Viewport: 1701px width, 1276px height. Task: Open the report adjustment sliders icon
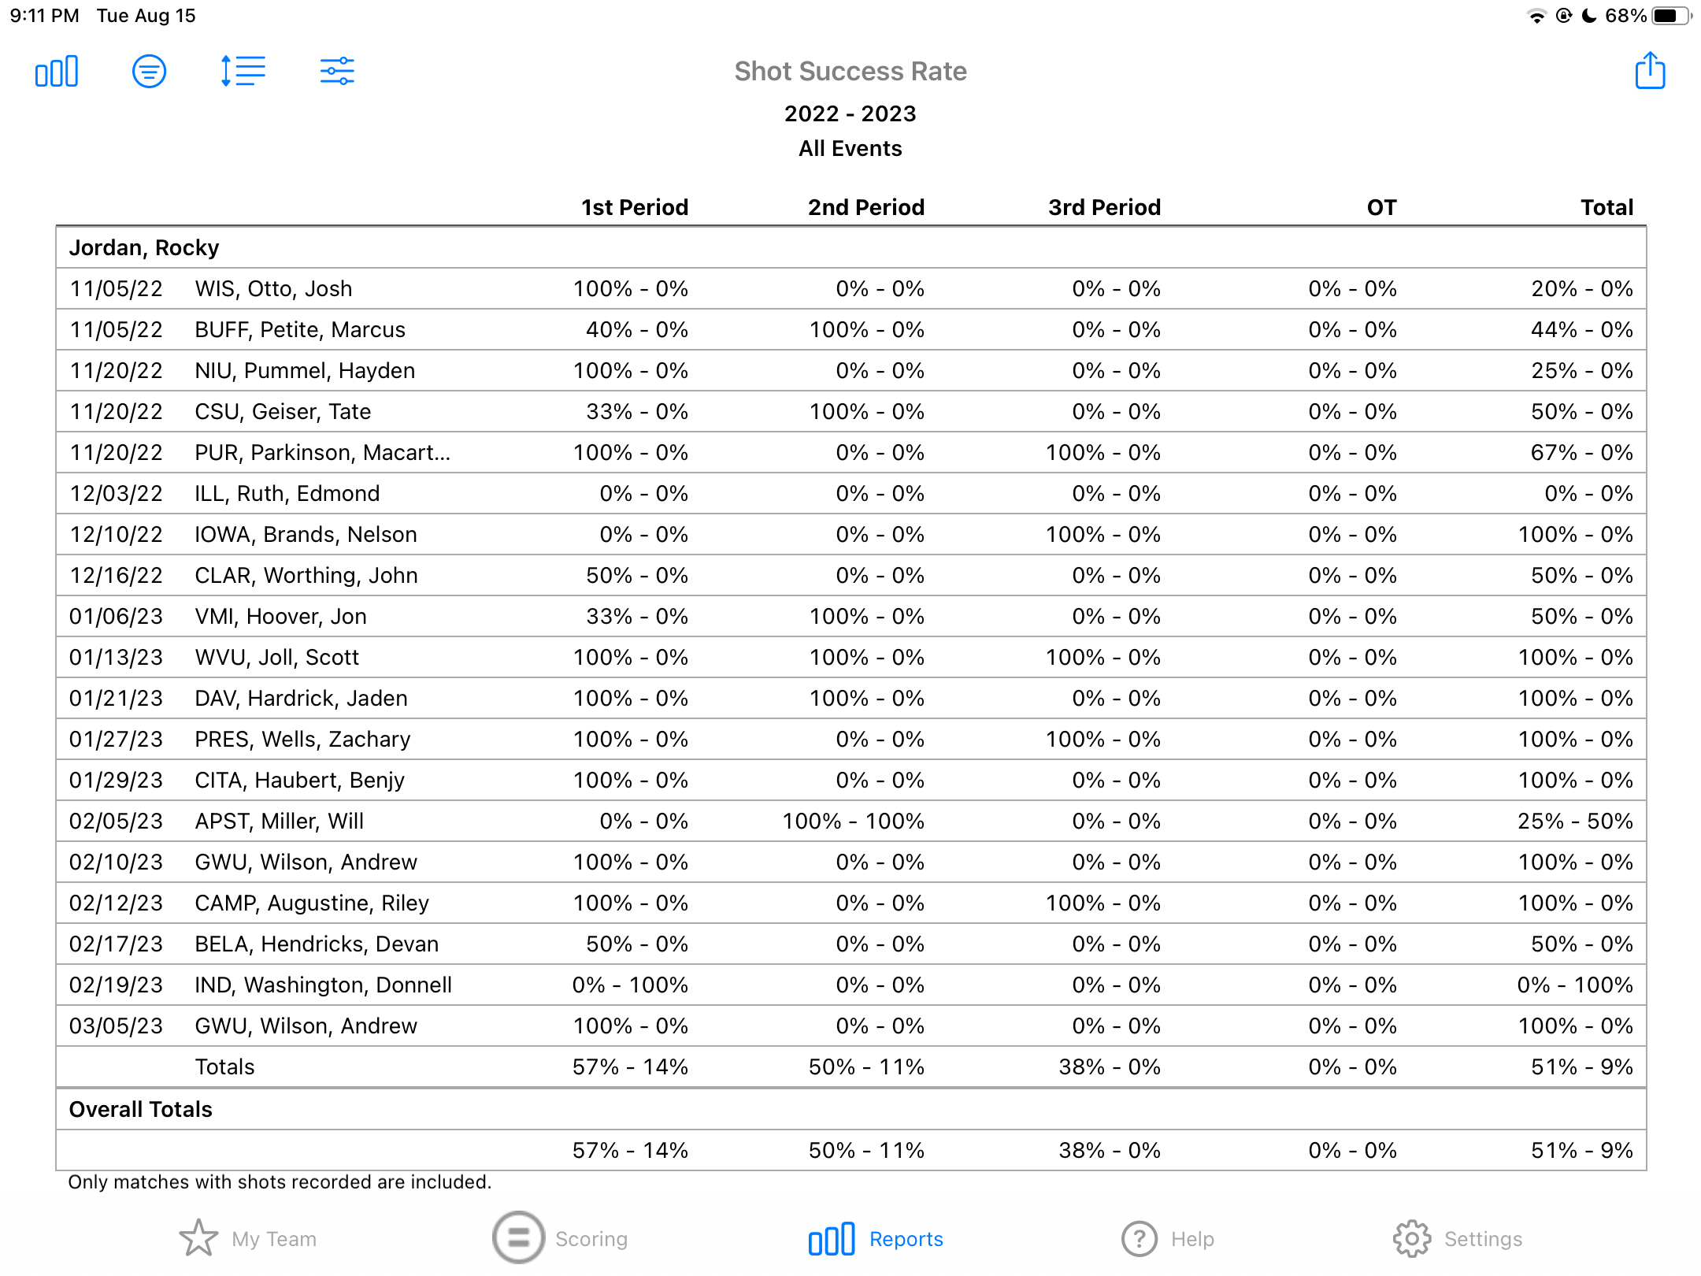pyautogui.click(x=336, y=71)
